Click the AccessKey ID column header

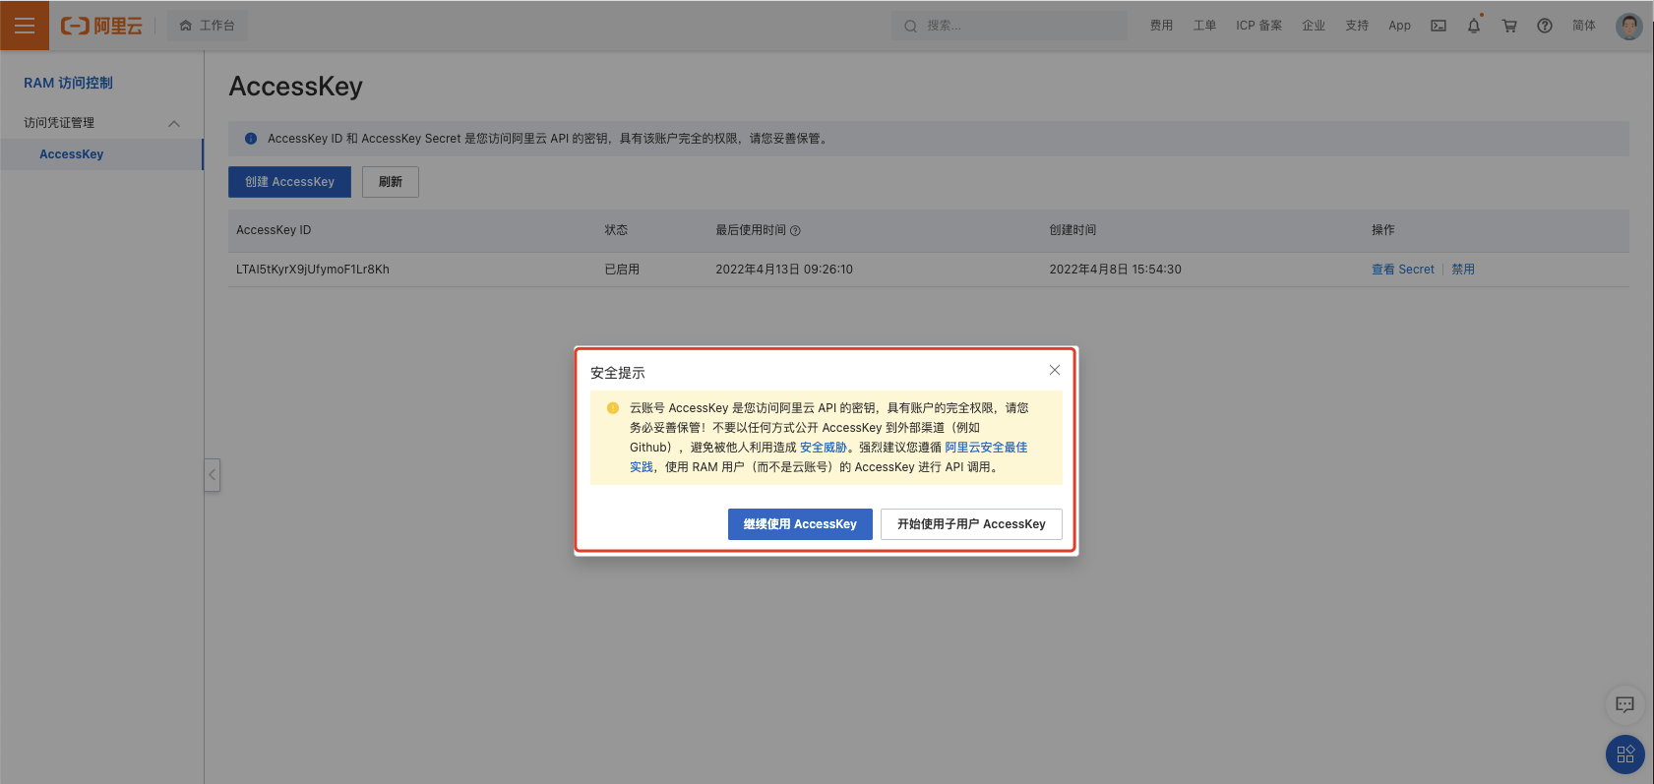[x=274, y=230]
